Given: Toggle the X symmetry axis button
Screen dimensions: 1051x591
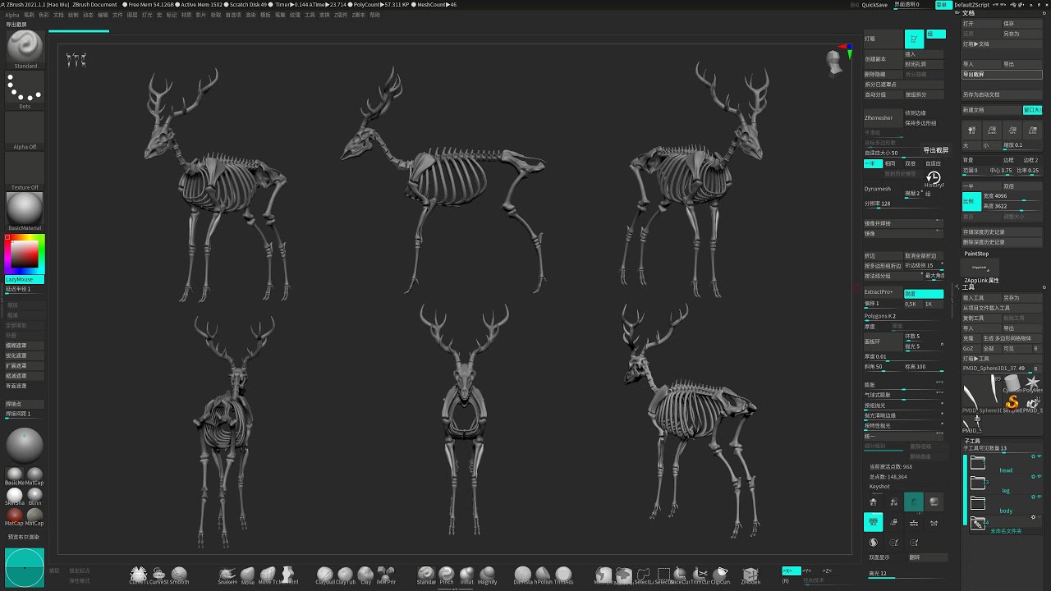Looking at the screenshot, I should (790, 570).
